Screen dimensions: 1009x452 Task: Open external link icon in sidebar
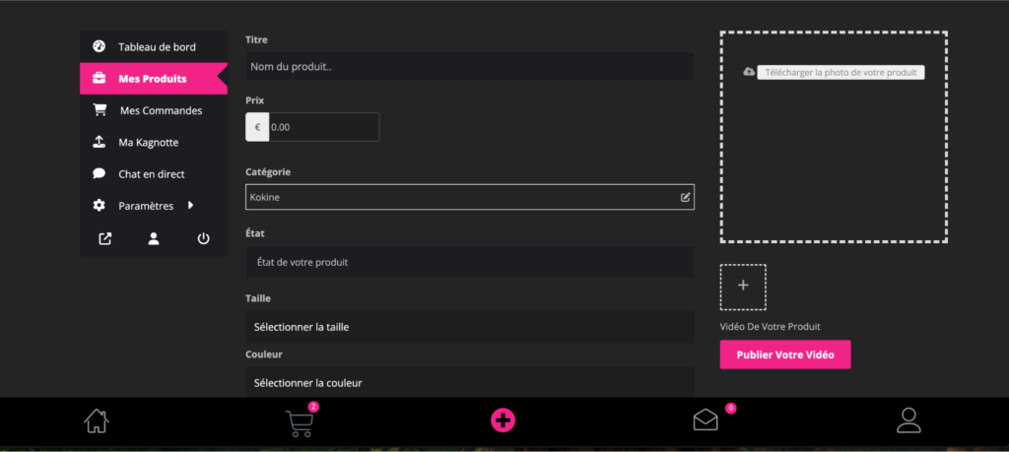click(104, 238)
